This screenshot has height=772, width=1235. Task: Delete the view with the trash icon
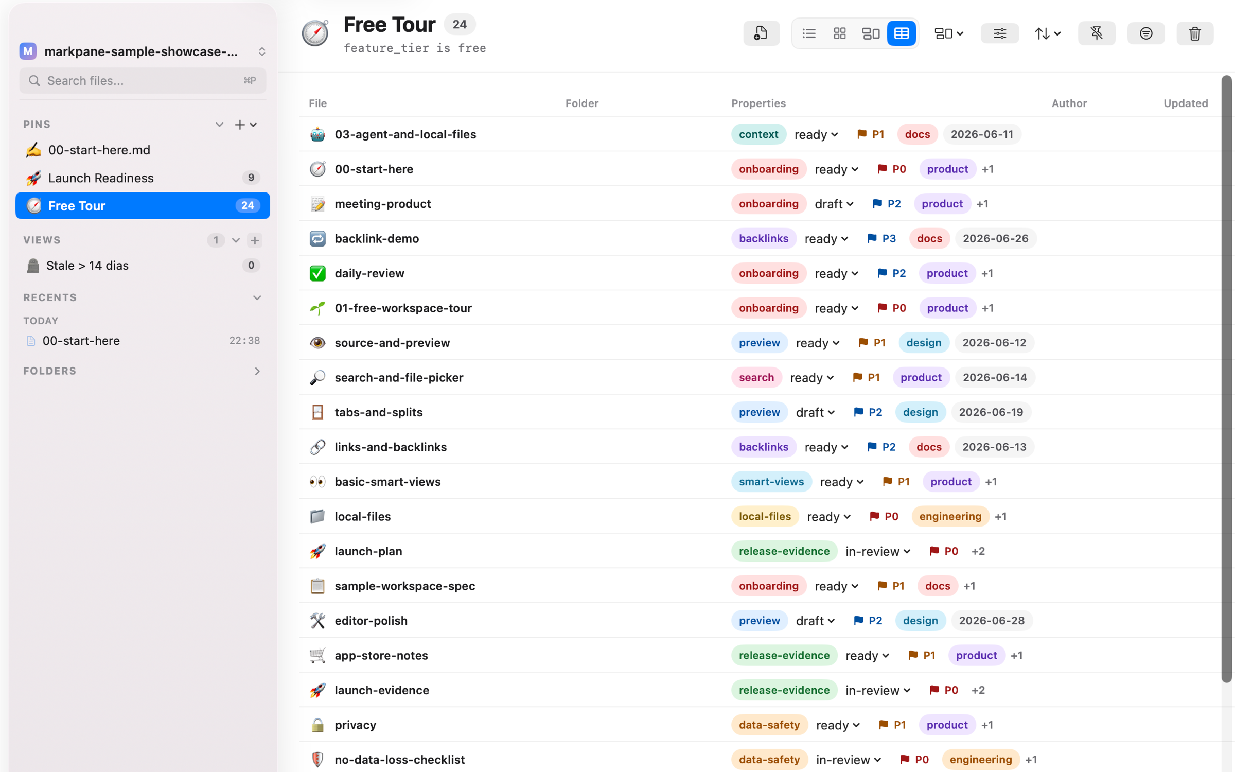(1195, 33)
